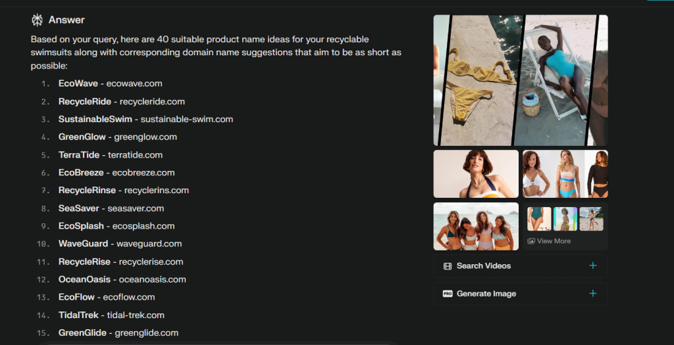Click the Search Videos button
This screenshot has width=674, height=345.
(521, 266)
